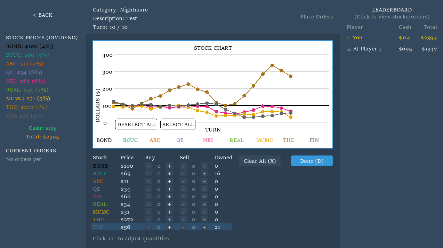Increase FIN sell quantity with plus
The height and width of the screenshot is (248, 443).
point(204,227)
